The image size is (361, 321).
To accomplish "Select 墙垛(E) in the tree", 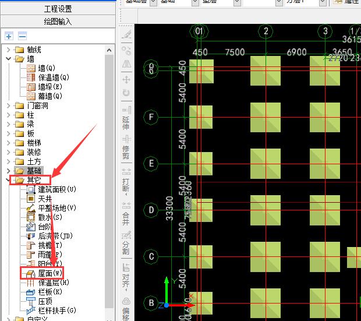I will coord(44,87).
